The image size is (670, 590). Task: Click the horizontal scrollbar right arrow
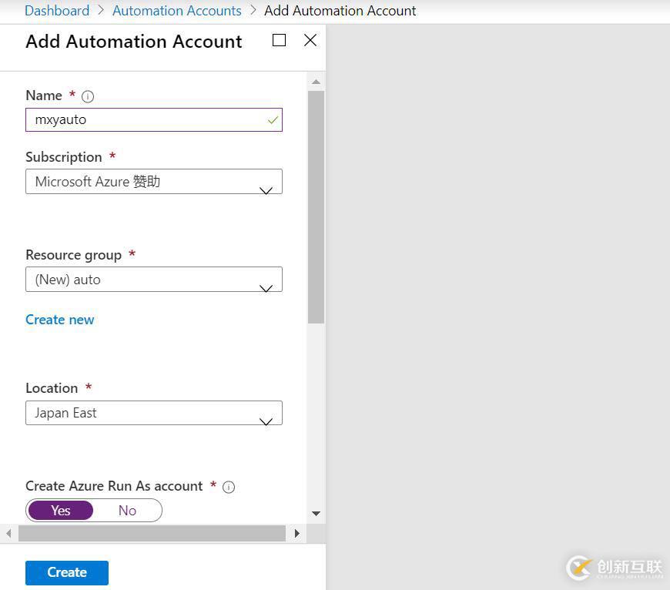point(297,533)
